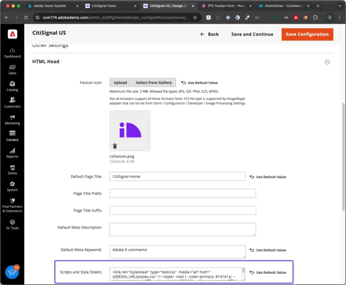Open the System sidebar menu
The height and width of the screenshot is (285, 346).
point(12,187)
